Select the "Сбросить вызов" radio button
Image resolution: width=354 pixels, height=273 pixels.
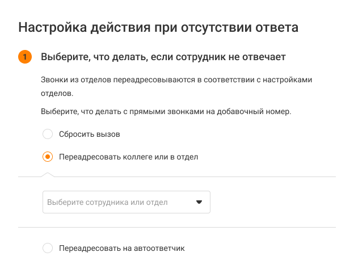point(48,135)
